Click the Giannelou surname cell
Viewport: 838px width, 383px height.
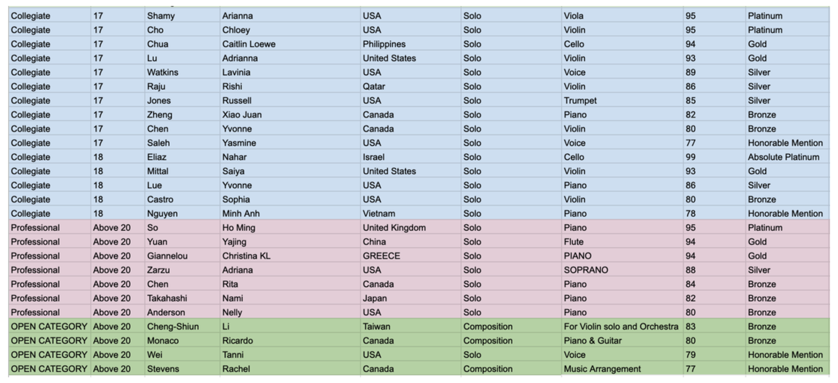click(167, 256)
